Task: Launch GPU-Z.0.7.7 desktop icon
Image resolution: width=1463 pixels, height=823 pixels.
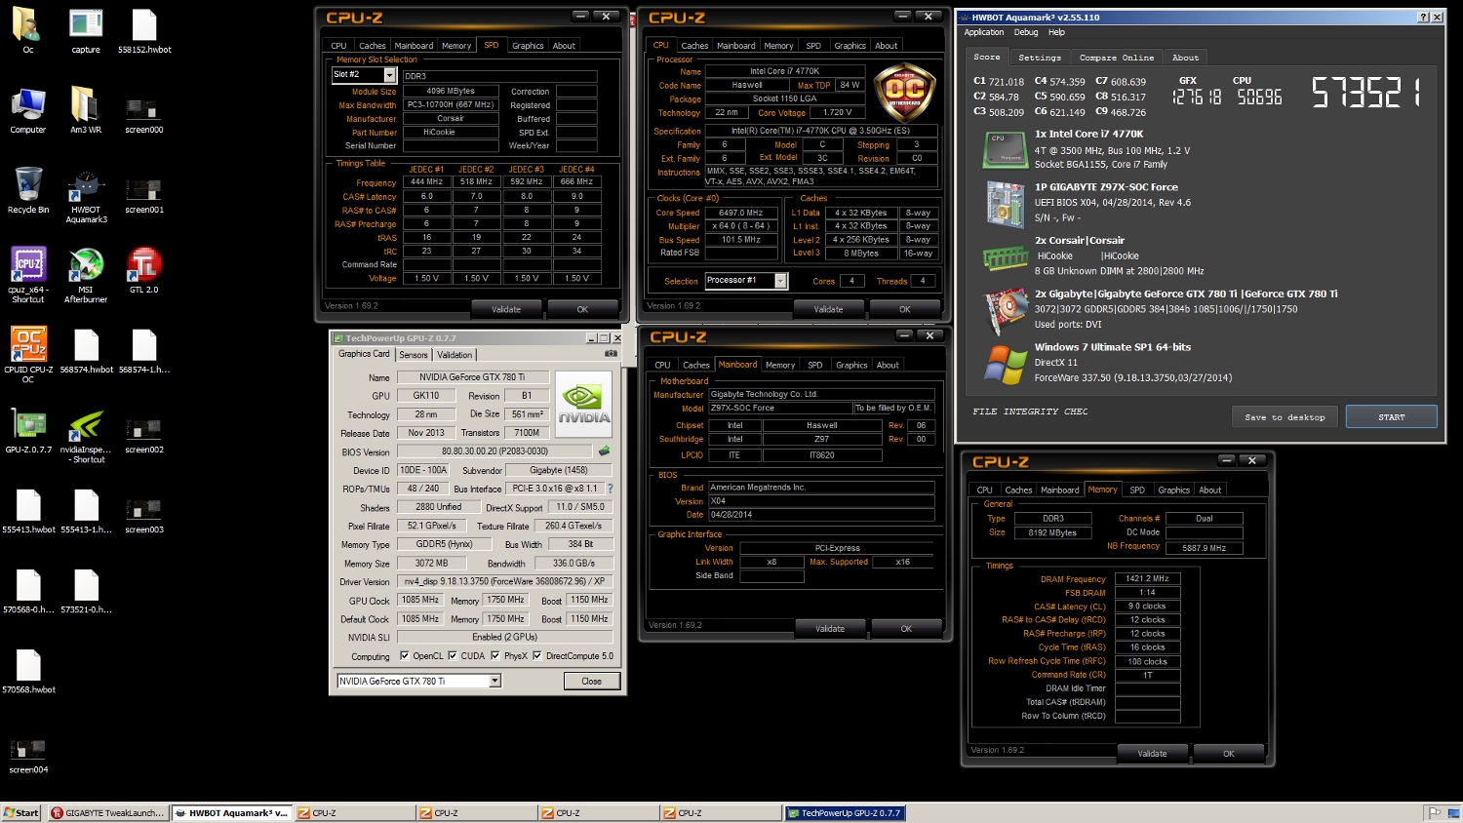Action: 27,430
